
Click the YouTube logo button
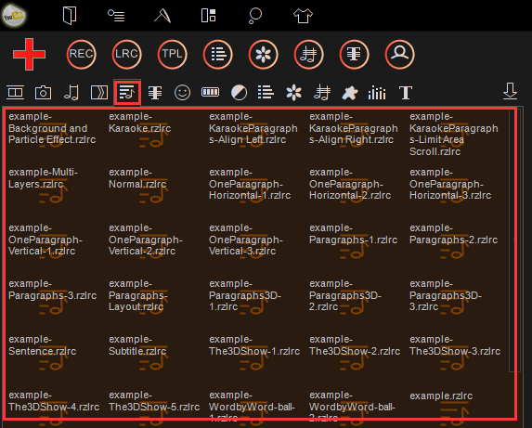(x=14, y=15)
